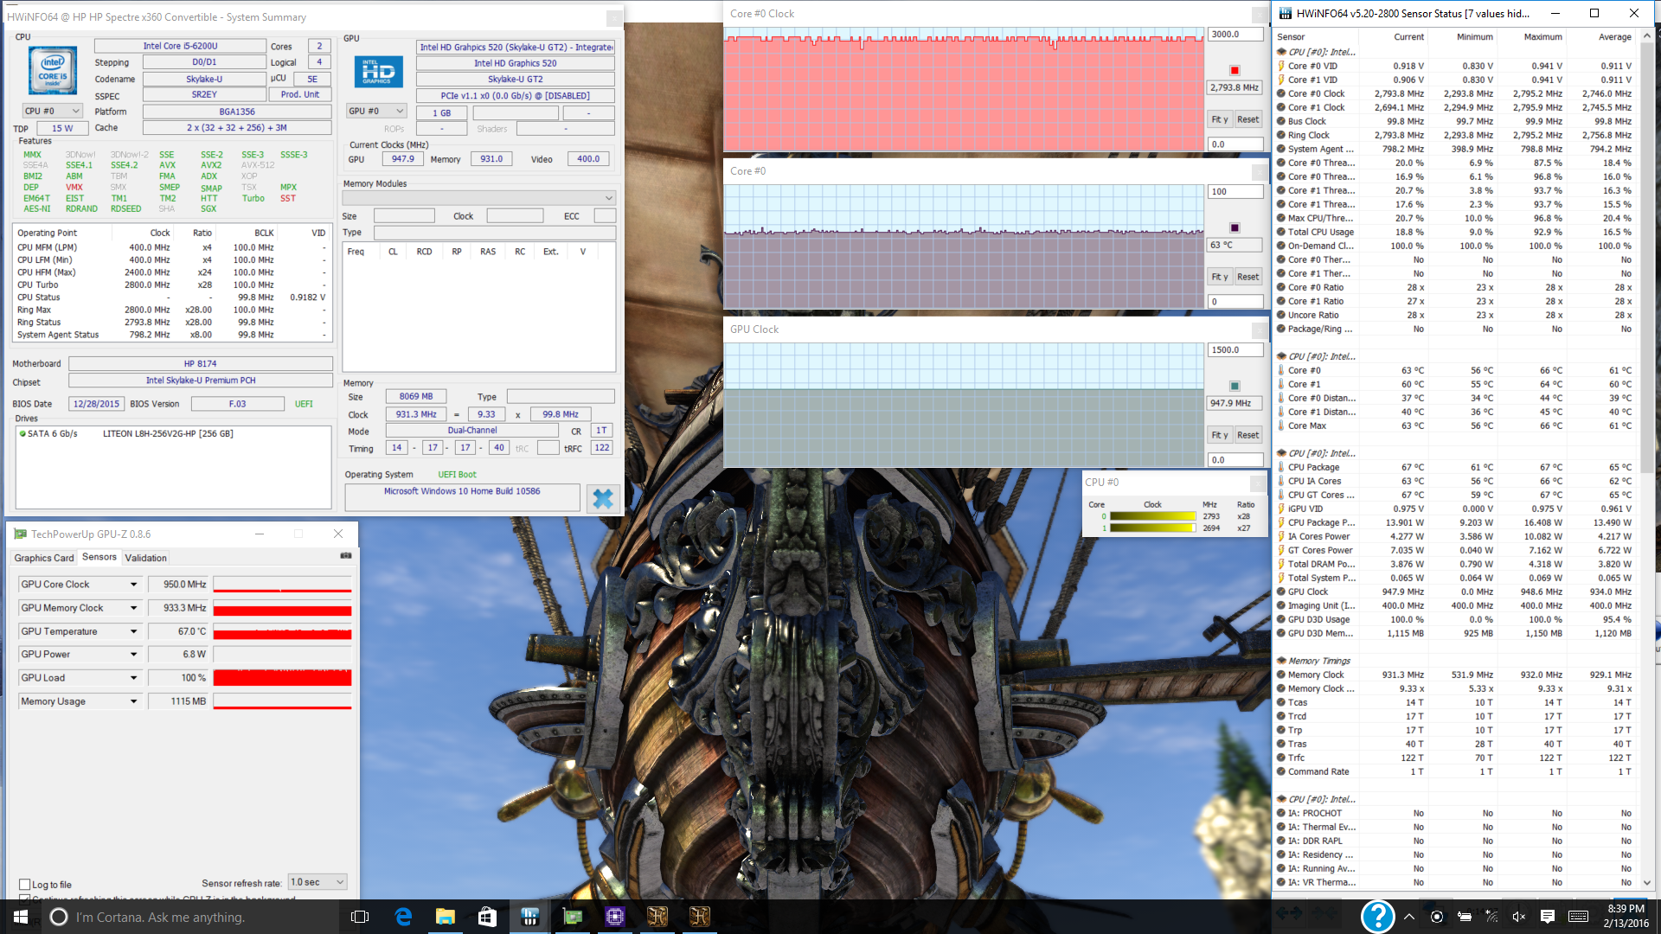Open the Windows Start menu

coord(21,917)
